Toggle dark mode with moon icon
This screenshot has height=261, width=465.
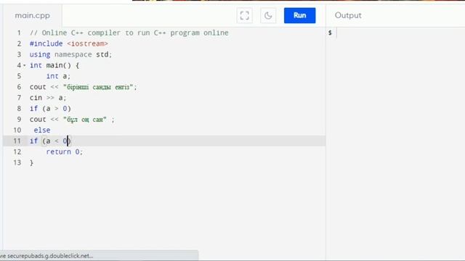(x=268, y=15)
